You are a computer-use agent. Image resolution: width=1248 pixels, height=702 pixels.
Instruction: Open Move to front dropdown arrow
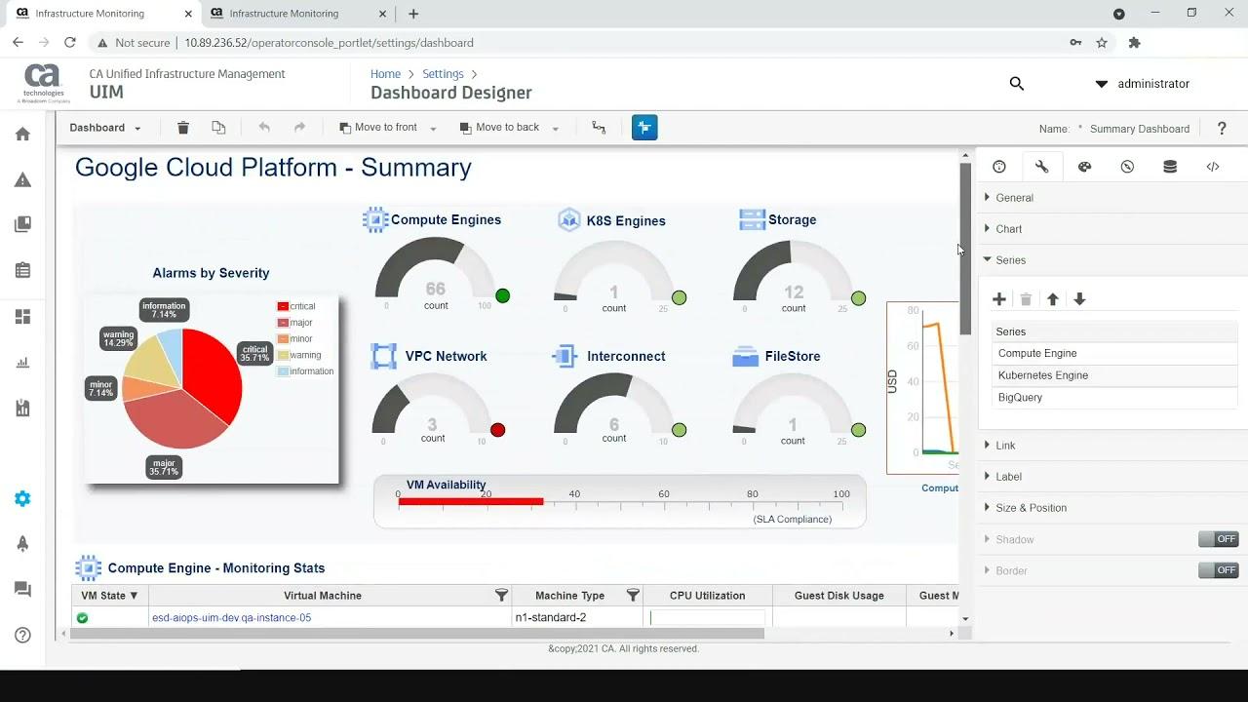coord(433,129)
